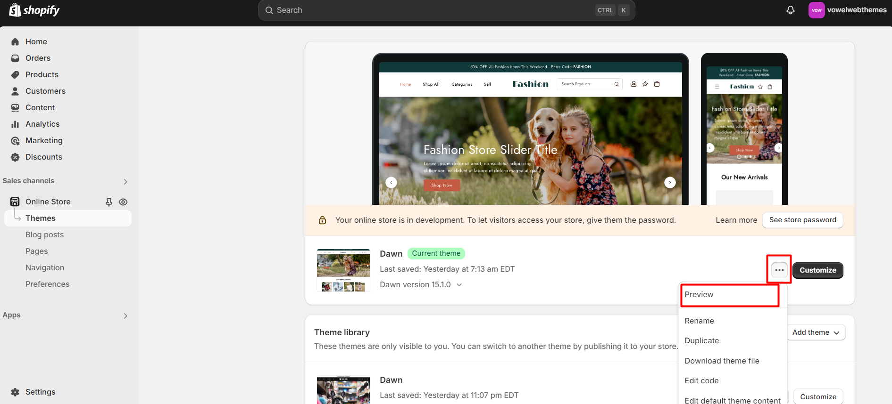Click the Search input field
The width and height of the screenshot is (892, 404).
point(446,10)
